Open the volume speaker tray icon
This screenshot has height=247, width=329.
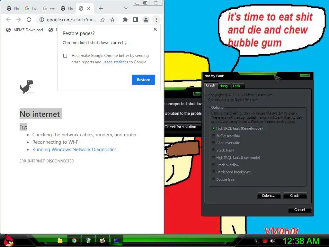tap(273, 241)
